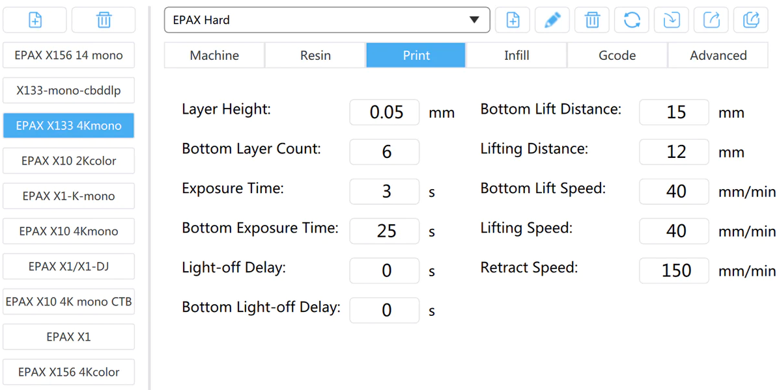Select EPAX X133 4Kmono machine
Viewport: 779px width, 390px height.
[x=68, y=126]
